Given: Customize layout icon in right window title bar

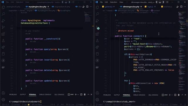Looking at the screenshot, I should [167, 2].
